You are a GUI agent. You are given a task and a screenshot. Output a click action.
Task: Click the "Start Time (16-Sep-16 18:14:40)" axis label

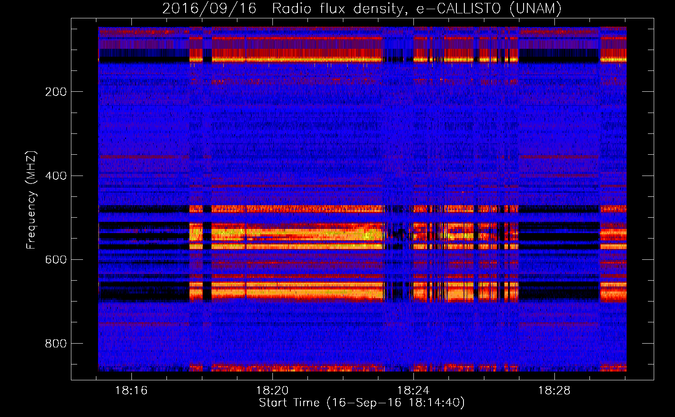click(362, 403)
